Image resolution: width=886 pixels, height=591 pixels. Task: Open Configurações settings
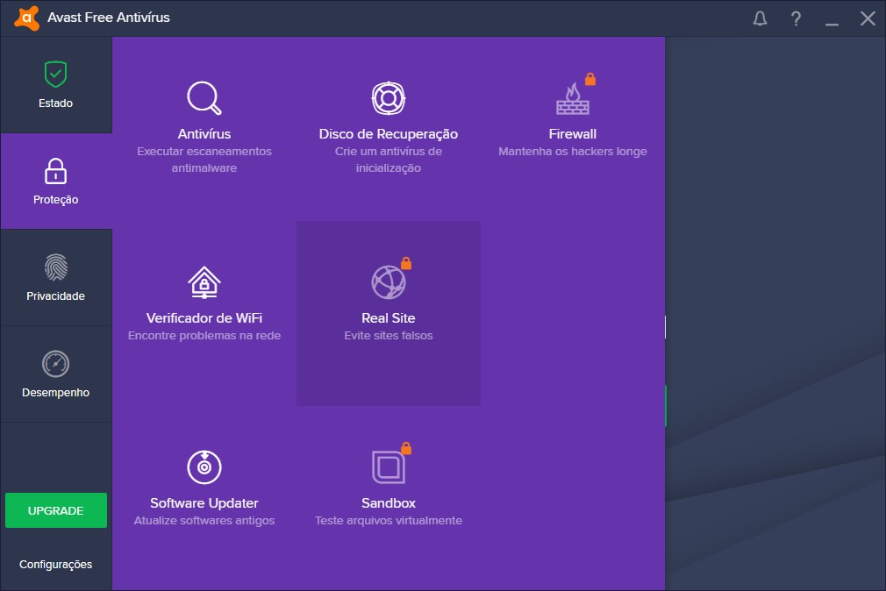click(x=55, y=565)
